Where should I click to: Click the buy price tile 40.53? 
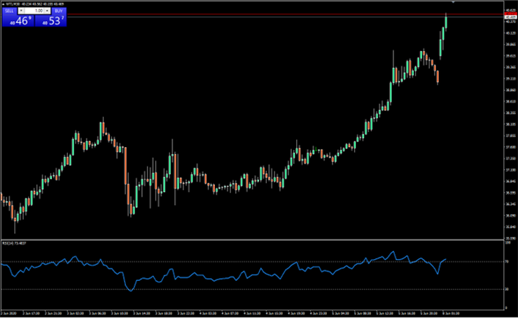[50, 22]
